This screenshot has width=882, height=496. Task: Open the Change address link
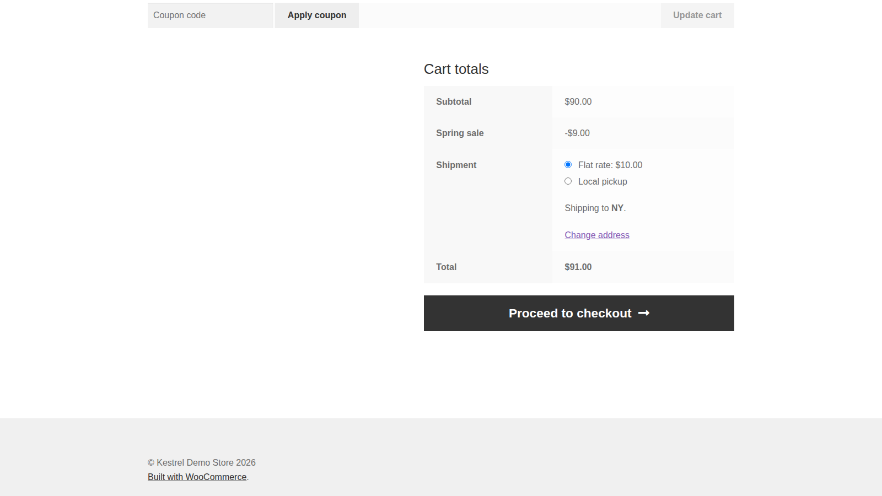click(x=597, y=235)
